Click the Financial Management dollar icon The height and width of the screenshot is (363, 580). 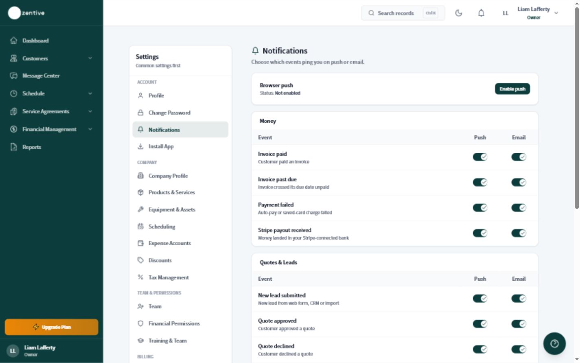point(14,129)
